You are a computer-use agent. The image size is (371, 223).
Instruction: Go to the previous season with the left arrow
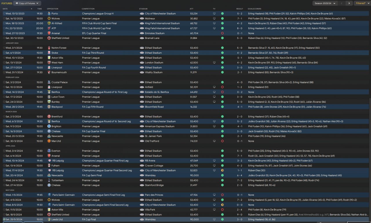point(342,3)
